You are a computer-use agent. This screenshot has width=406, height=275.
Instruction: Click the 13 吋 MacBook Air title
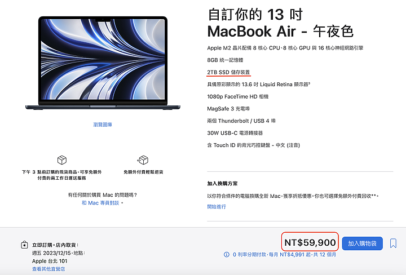click(280, 23)
